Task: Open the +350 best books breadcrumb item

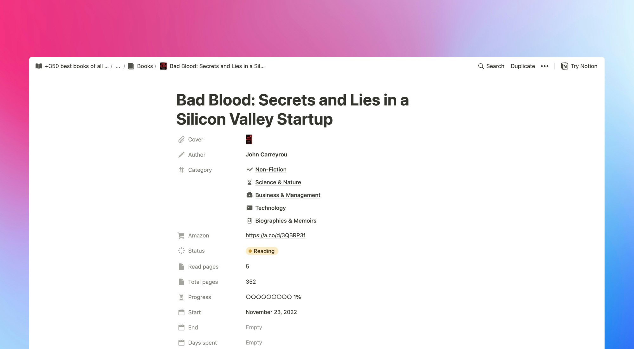Action: click(x=77, y=66)
